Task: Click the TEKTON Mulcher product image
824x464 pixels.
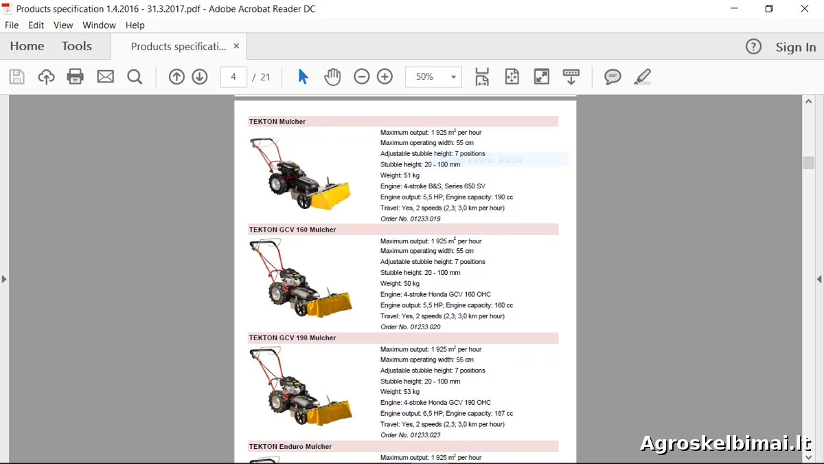Action: [301, 174]
